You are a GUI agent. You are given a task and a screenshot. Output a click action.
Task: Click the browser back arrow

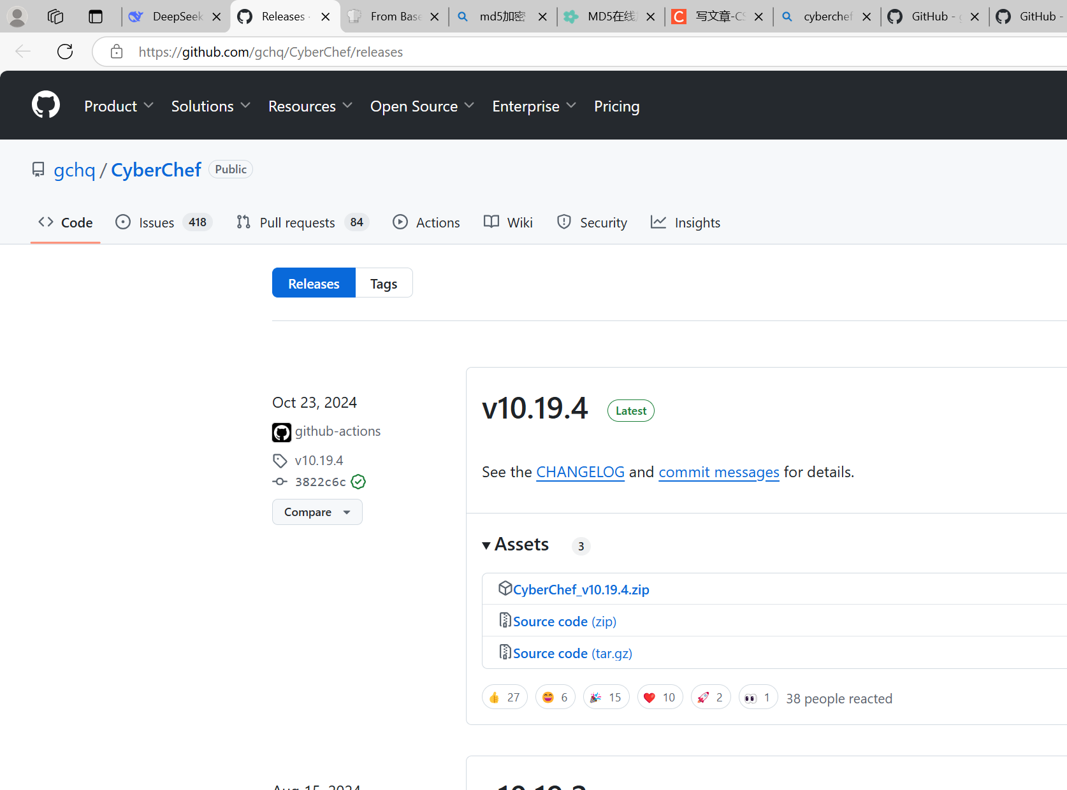click(23, 52)
